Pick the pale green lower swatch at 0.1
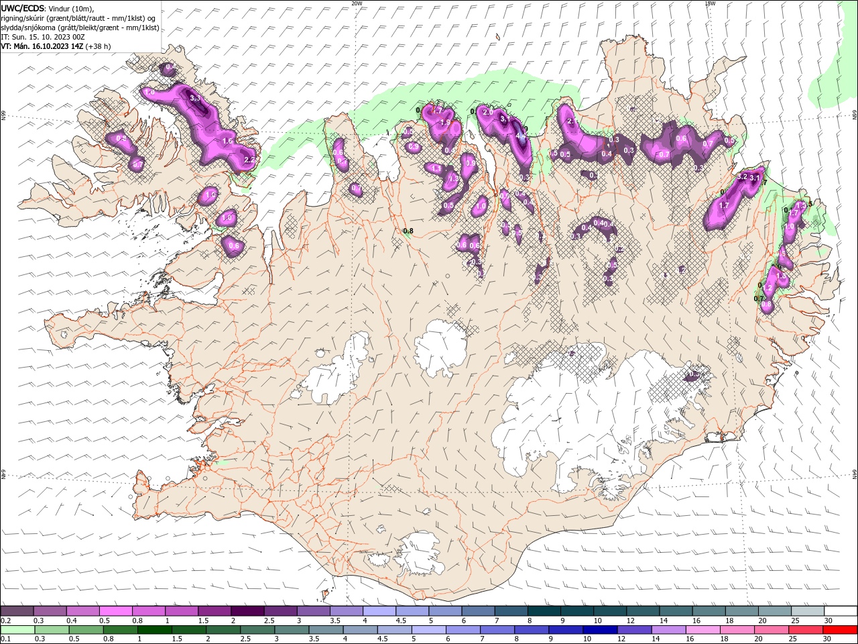The height and width of the screenshot is (644, 858). tap(17, 630)
